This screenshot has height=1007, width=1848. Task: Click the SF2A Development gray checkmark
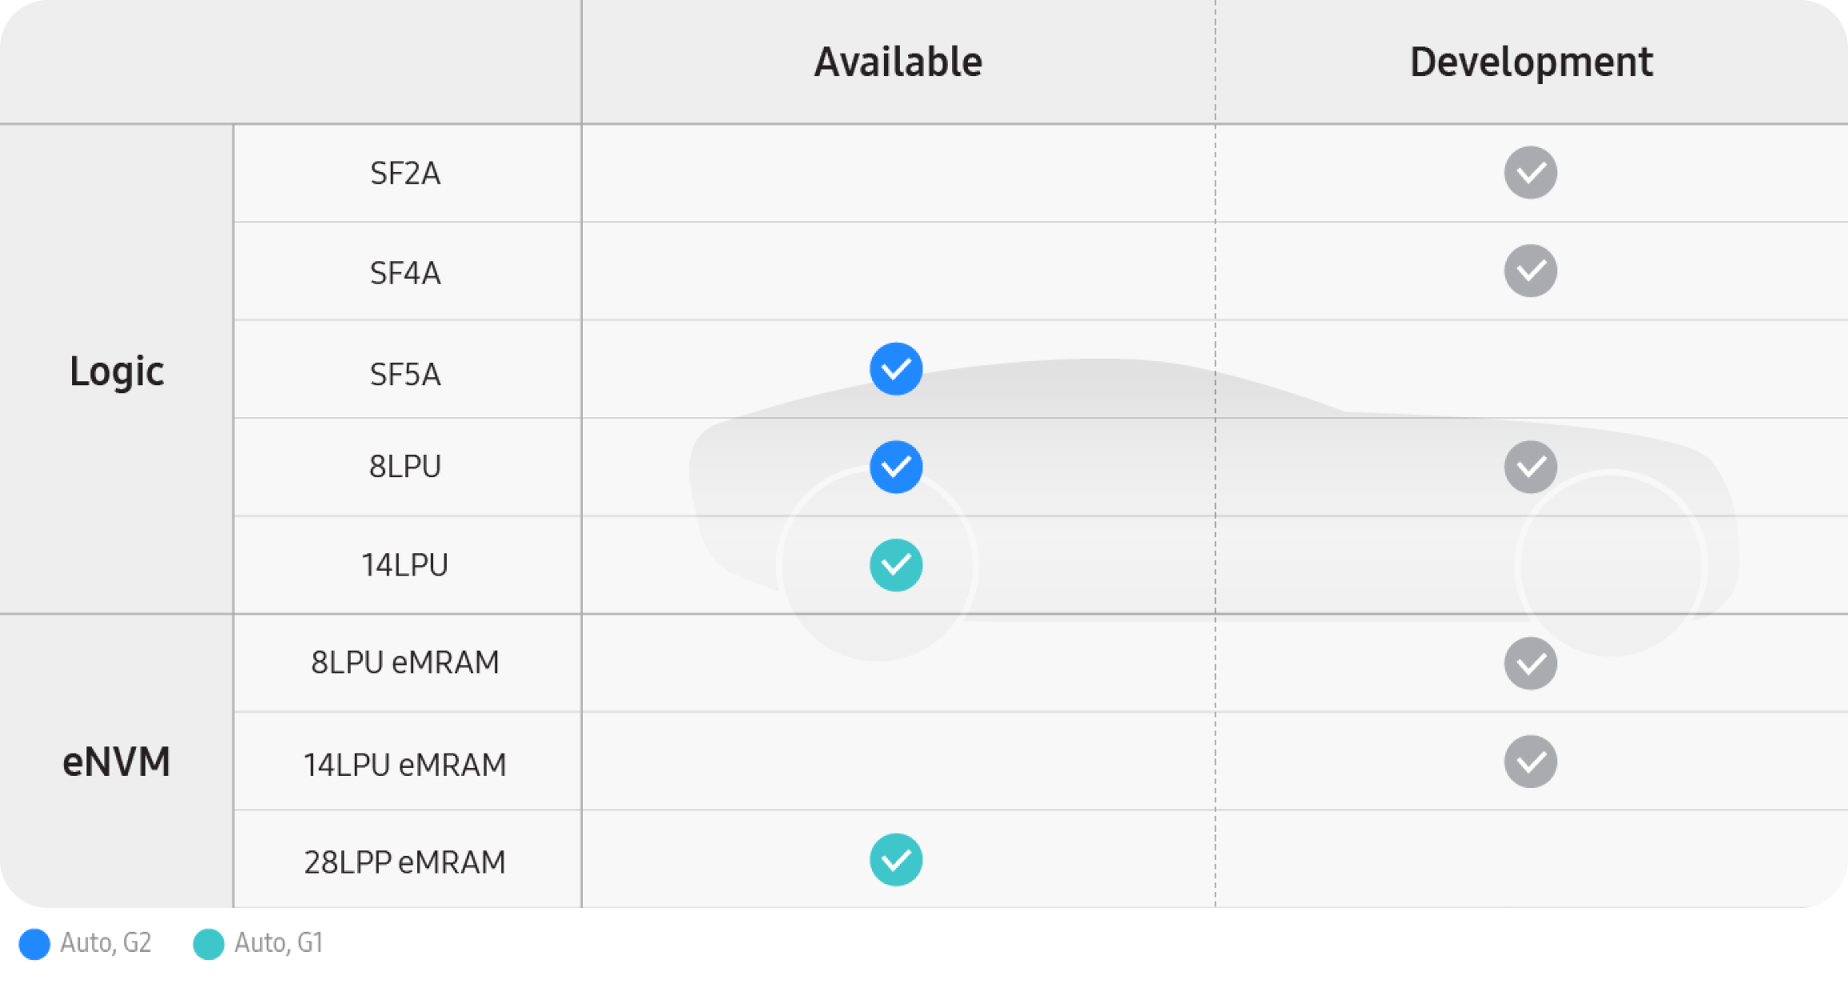pyautogui.click(x=1530, y=173)
